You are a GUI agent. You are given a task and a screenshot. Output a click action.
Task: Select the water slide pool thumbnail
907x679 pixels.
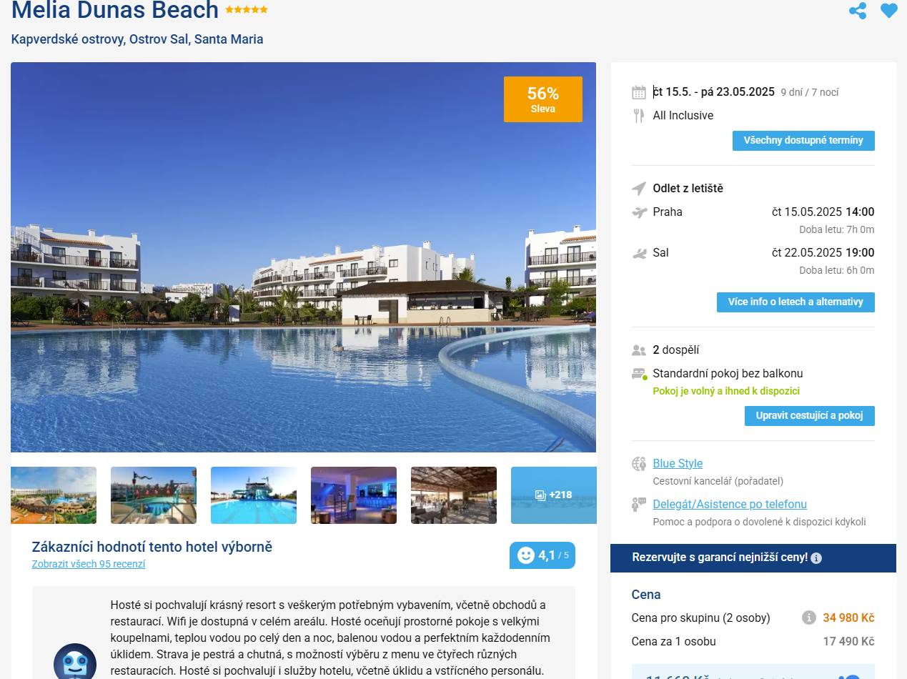coord(254,495)
